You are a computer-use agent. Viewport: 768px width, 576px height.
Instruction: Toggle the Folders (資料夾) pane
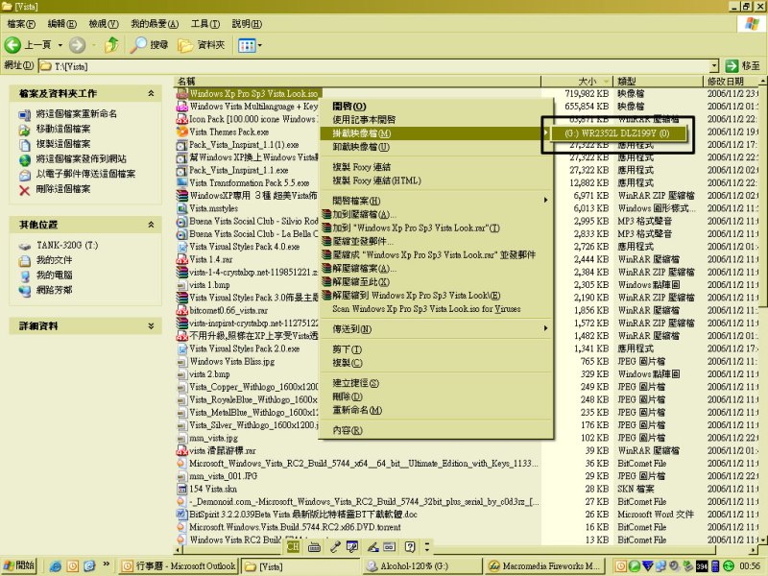point(202,45)
